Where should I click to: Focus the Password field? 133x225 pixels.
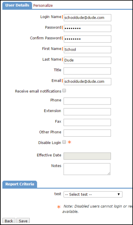pos(87,28)
